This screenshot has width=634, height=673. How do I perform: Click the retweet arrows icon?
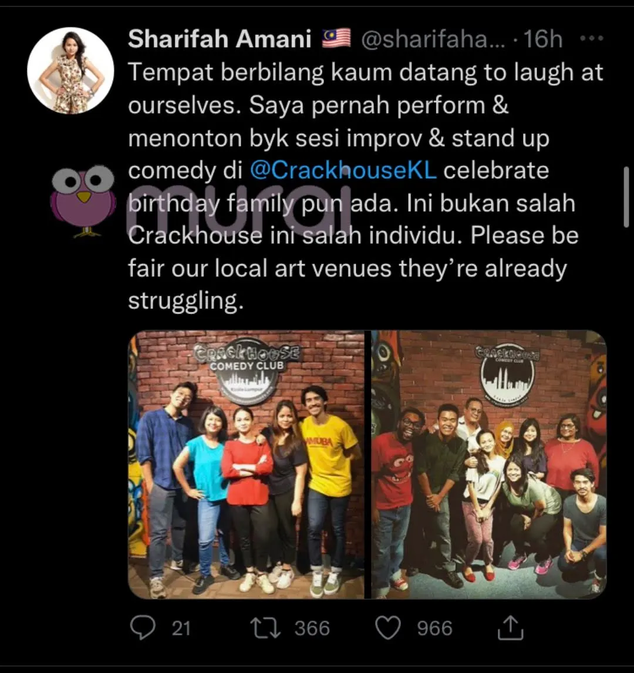265,628
